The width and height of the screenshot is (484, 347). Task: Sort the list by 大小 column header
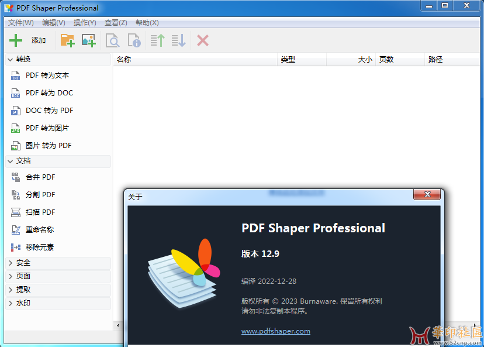[x=351, y=60]
